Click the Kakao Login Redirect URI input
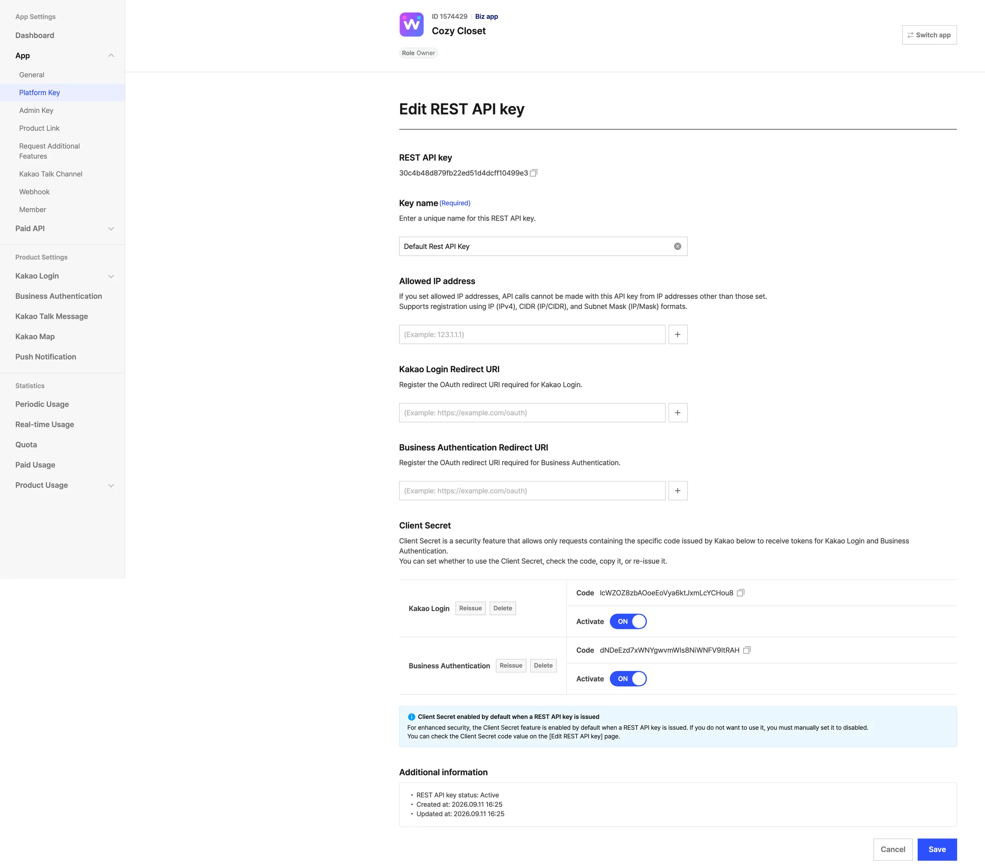The height and width of the screenshot is (866, 985). point(532,412)
